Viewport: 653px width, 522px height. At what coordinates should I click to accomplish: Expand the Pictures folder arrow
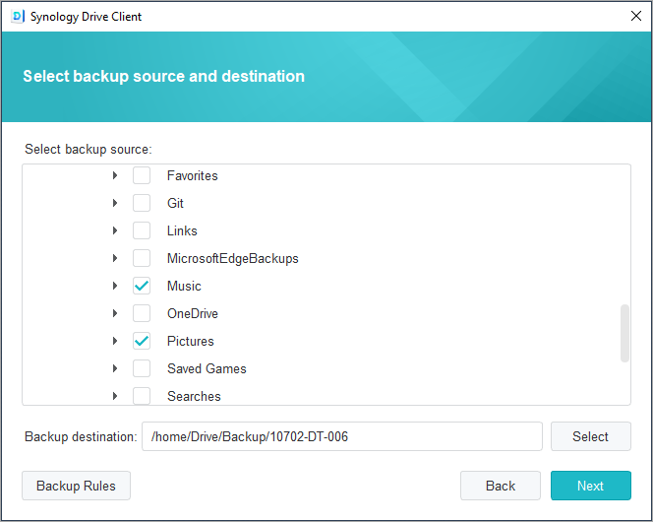click(x=115, y=342)
